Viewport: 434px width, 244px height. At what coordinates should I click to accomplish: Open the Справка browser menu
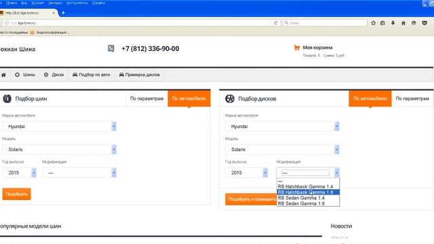tap(98, 3)
